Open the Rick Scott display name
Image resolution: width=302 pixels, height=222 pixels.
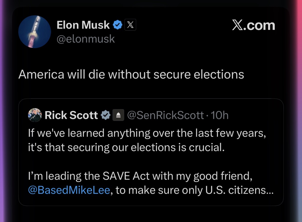tap(71, 115)
